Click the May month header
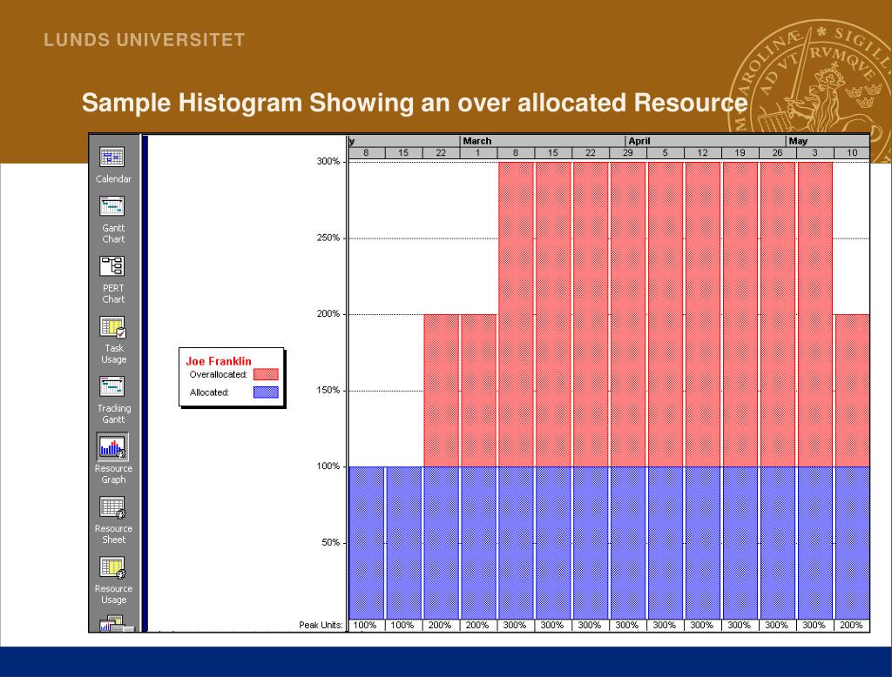The image size is (892, 677). pyautogui.click(x=828, y=141)
